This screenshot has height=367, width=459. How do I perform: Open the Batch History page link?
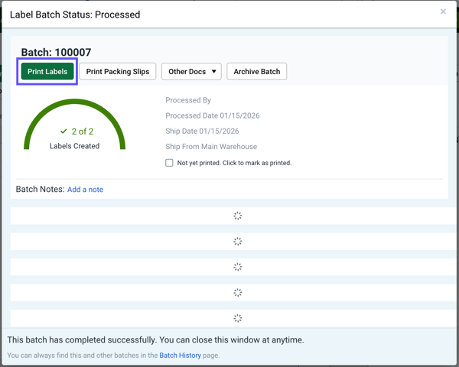pos(180,356)
